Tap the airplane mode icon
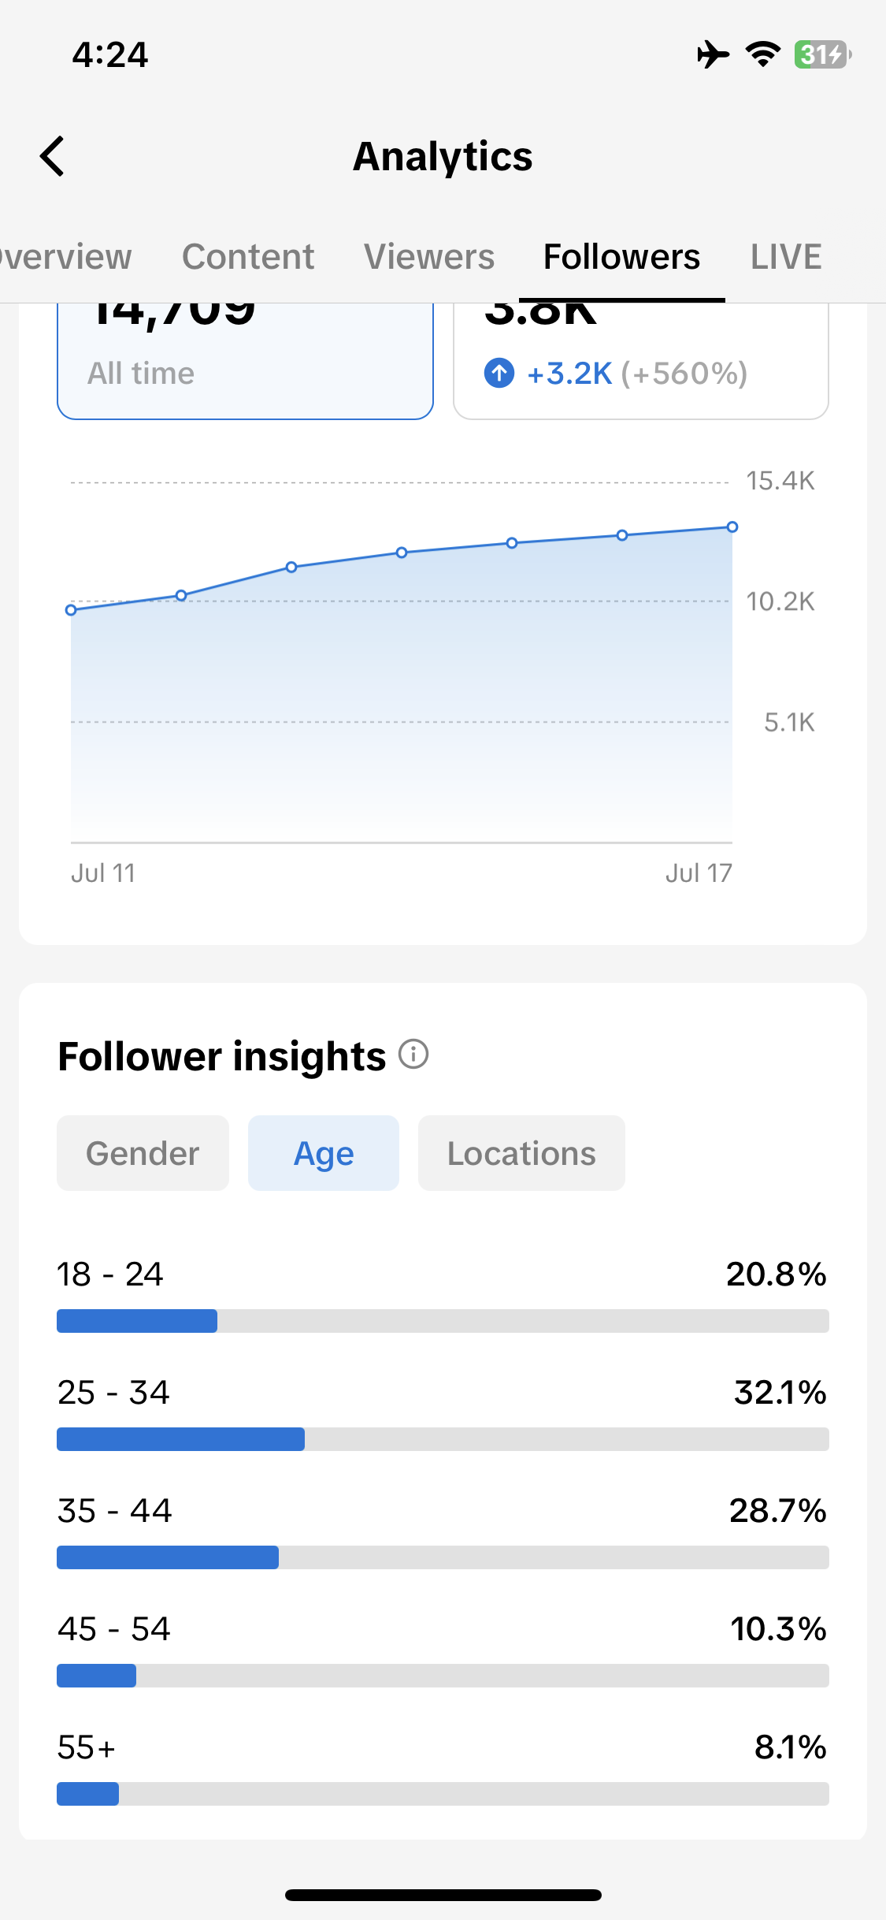This screenshot has width=886, height=1920. pos(713,54)
